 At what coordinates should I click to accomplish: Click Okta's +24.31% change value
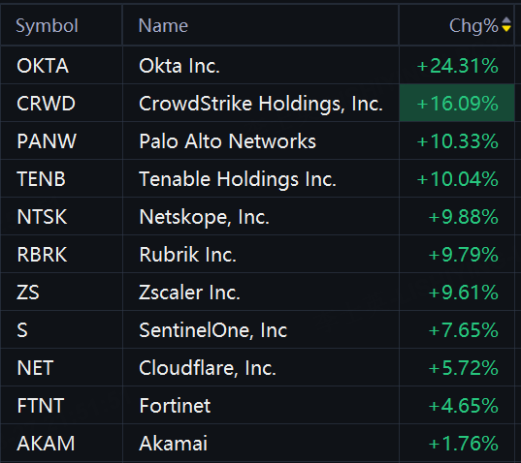458,66
